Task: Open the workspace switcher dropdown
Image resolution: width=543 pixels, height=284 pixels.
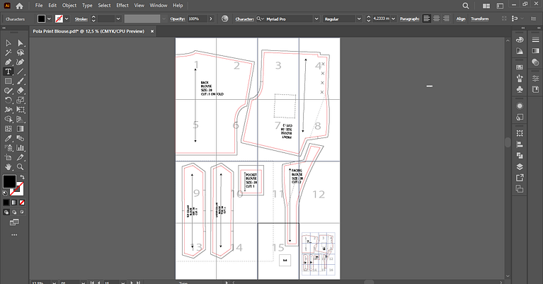Action: (500, 6)
